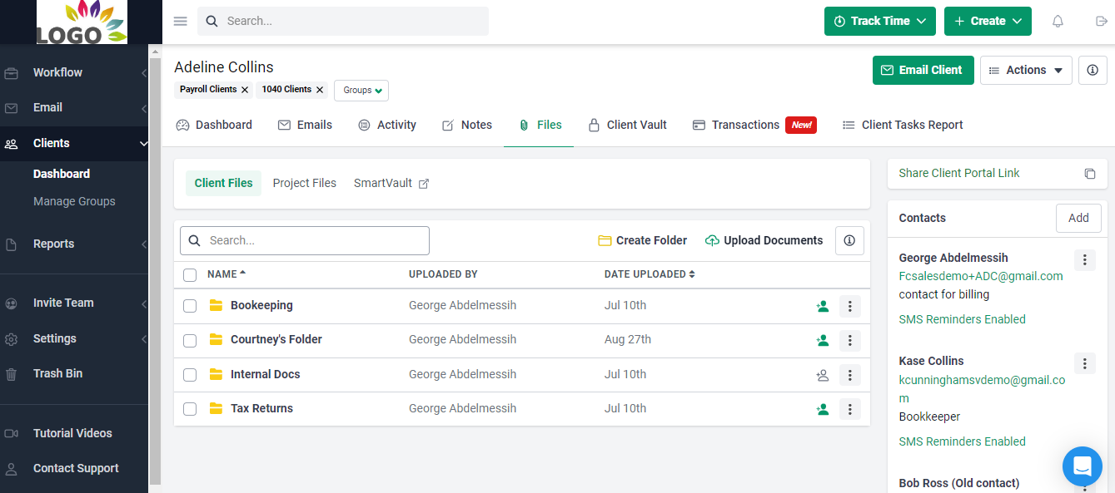Image resolution: width=1115 pixels, height=493 pixels.
Task: Expand the Email sidebar section
Action: 74,107
